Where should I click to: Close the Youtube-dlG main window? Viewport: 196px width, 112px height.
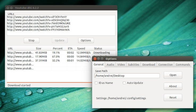(8, 8)
